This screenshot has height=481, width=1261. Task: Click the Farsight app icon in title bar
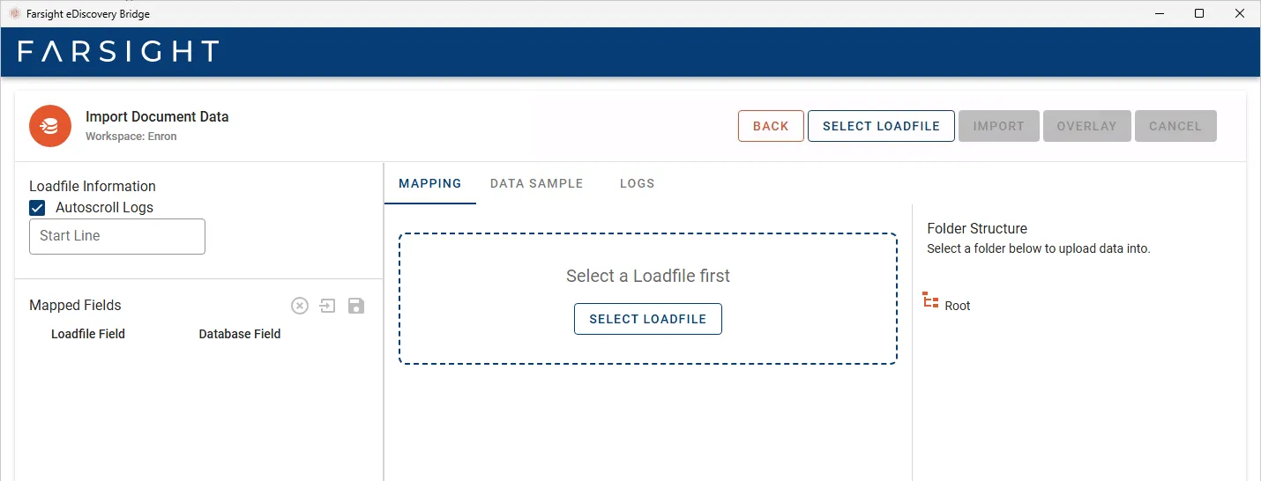click(x=14, y=13)
